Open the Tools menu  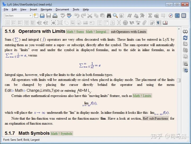pyautogui.click(x=76, y=10)
